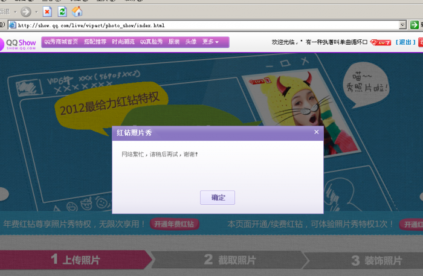
Task: Click the red diamond LV7 badge
Action: (380, 42)
